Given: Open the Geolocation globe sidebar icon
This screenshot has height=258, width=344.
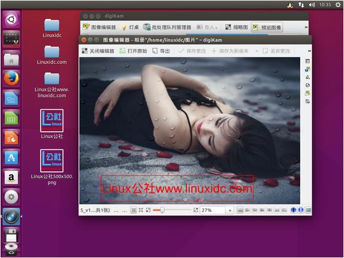Looking at the screenshot, I should 307,85.
